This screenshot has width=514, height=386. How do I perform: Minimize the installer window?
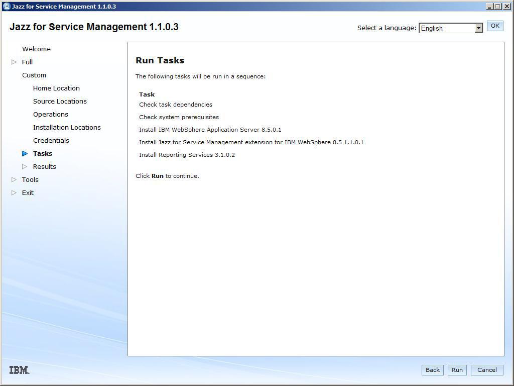coord(489,6)
